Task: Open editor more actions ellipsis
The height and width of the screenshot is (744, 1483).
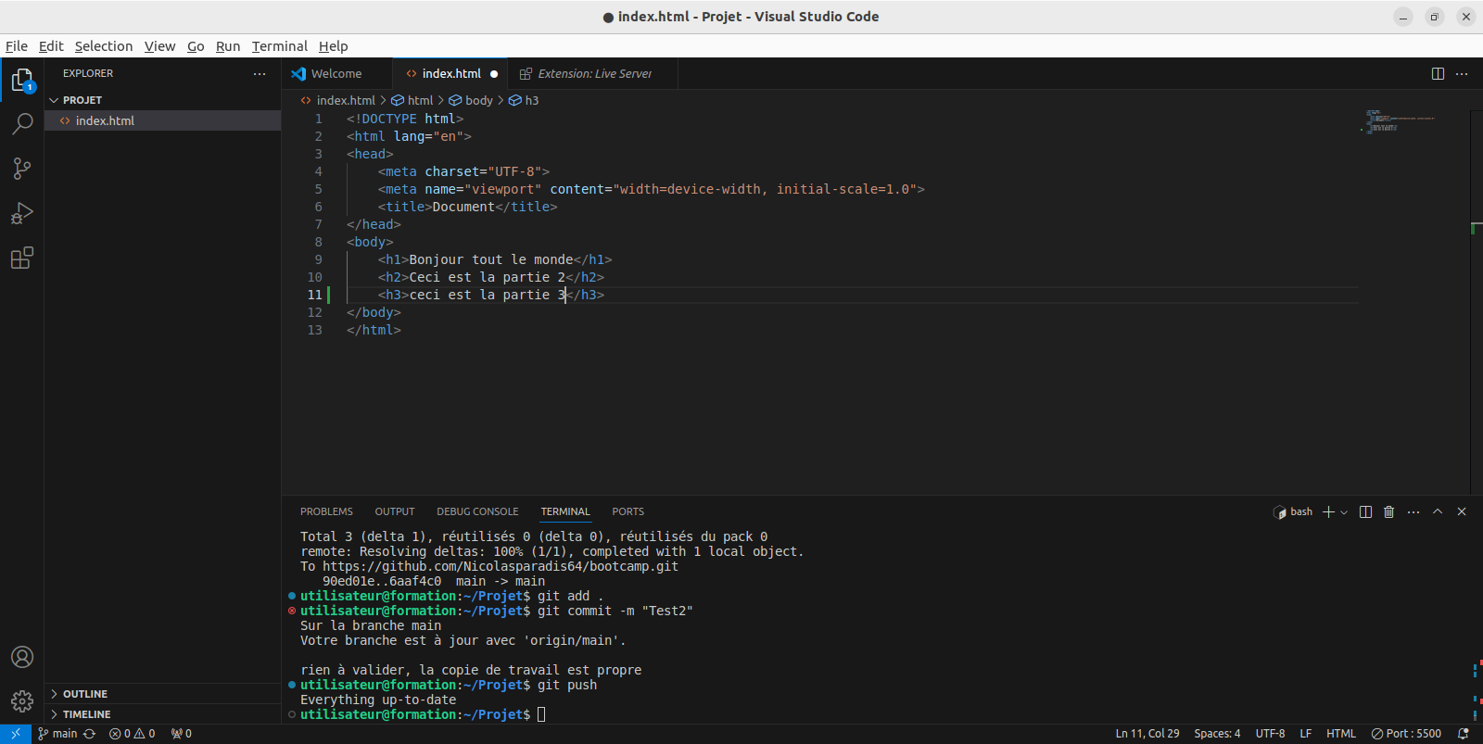Action: 1462,73
